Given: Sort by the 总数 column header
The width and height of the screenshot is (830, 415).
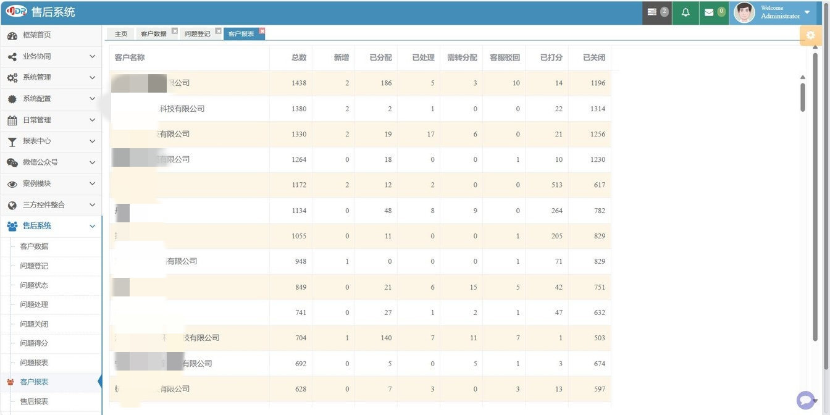Looking at the screenshot, I should (x=299, y=57).
